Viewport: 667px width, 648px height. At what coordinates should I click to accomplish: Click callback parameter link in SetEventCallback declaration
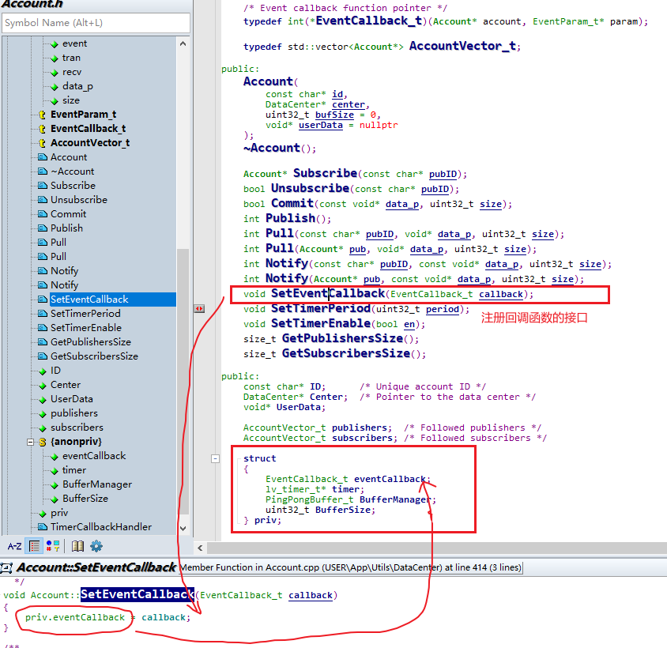coord(501,295)
